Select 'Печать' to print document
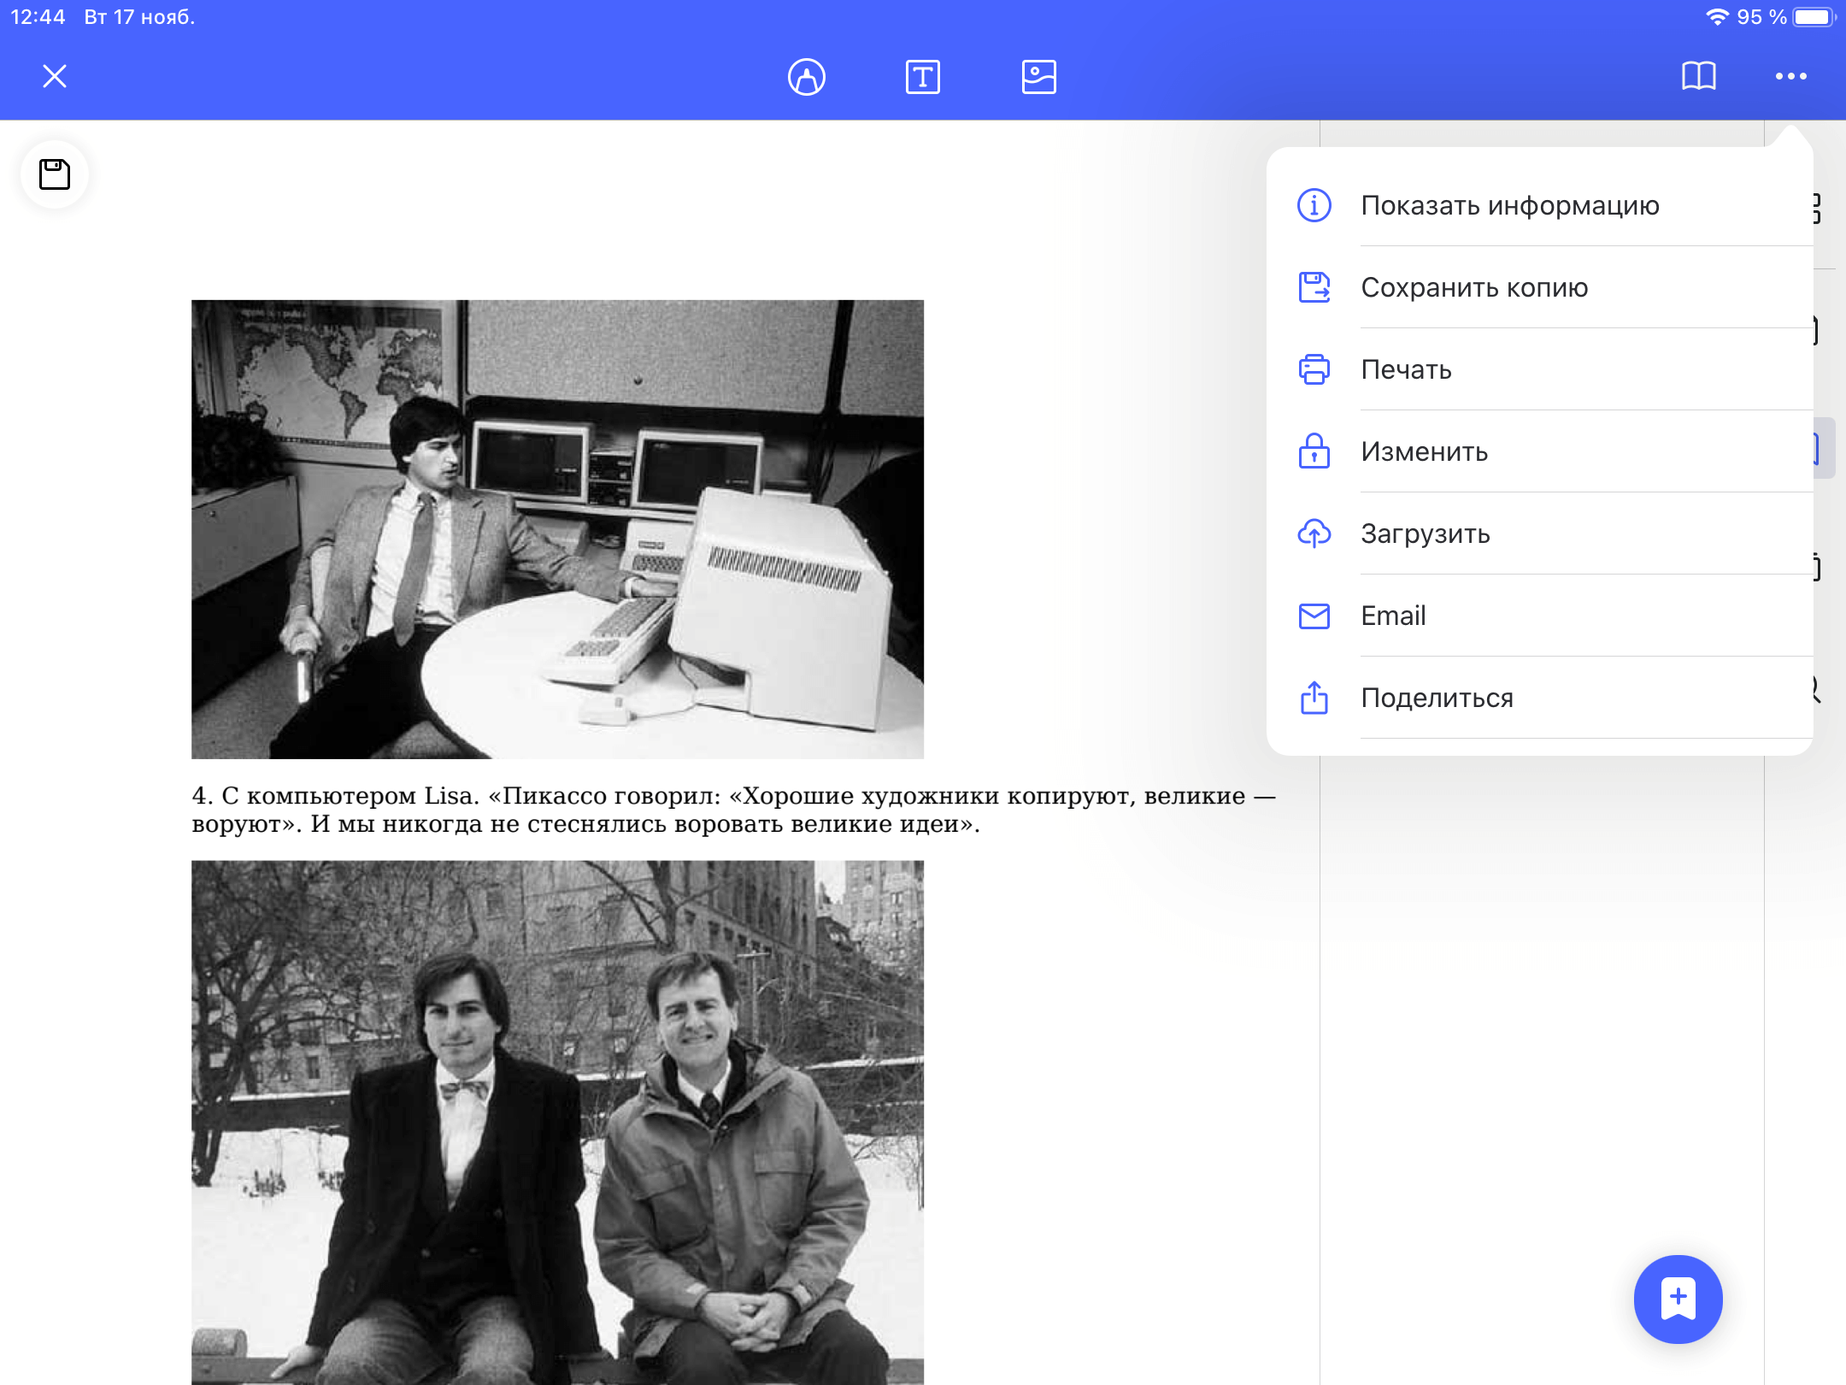Image resolution: width=1846 pixels, height=1385 pixels. tap(1406, 369)
